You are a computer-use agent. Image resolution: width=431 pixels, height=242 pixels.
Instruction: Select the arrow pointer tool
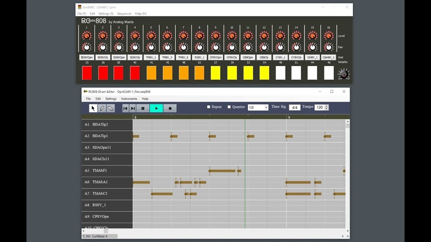(x=93, y=108)
